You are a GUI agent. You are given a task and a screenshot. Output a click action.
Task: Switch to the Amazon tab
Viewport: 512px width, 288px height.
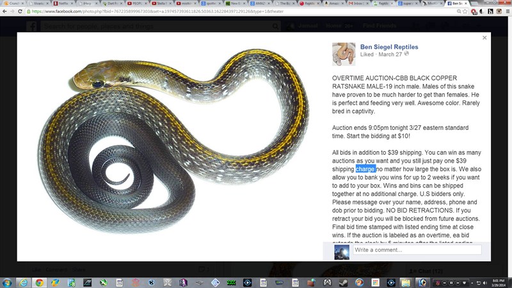[x=334, y=3]
